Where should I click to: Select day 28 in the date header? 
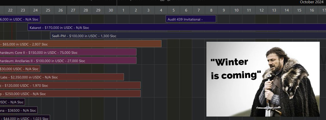click(x=86, y=10)
